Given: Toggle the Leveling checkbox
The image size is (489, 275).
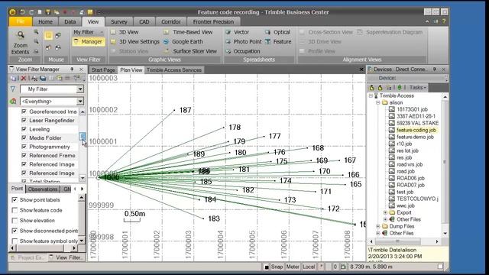Looking at the screenshot, I should click(24, 129).
